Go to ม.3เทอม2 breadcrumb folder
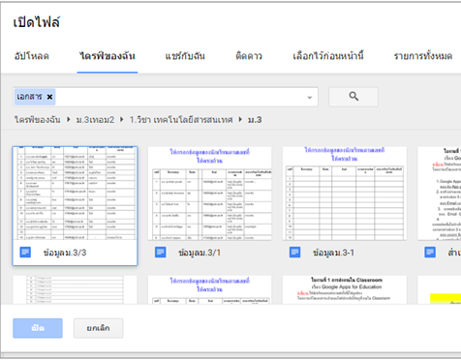Viewport: 461px width, 360px height. pyautogui.click(x=95, y=120)
